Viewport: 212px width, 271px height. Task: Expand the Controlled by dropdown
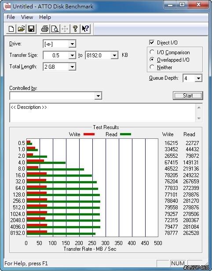pyautogui.click(x=98, y=96)
